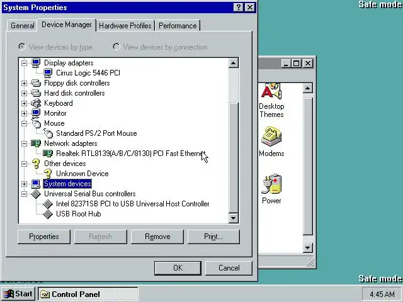Click device list scrollbar down arrow
This screenshot has height=302, width=403.
234,218
